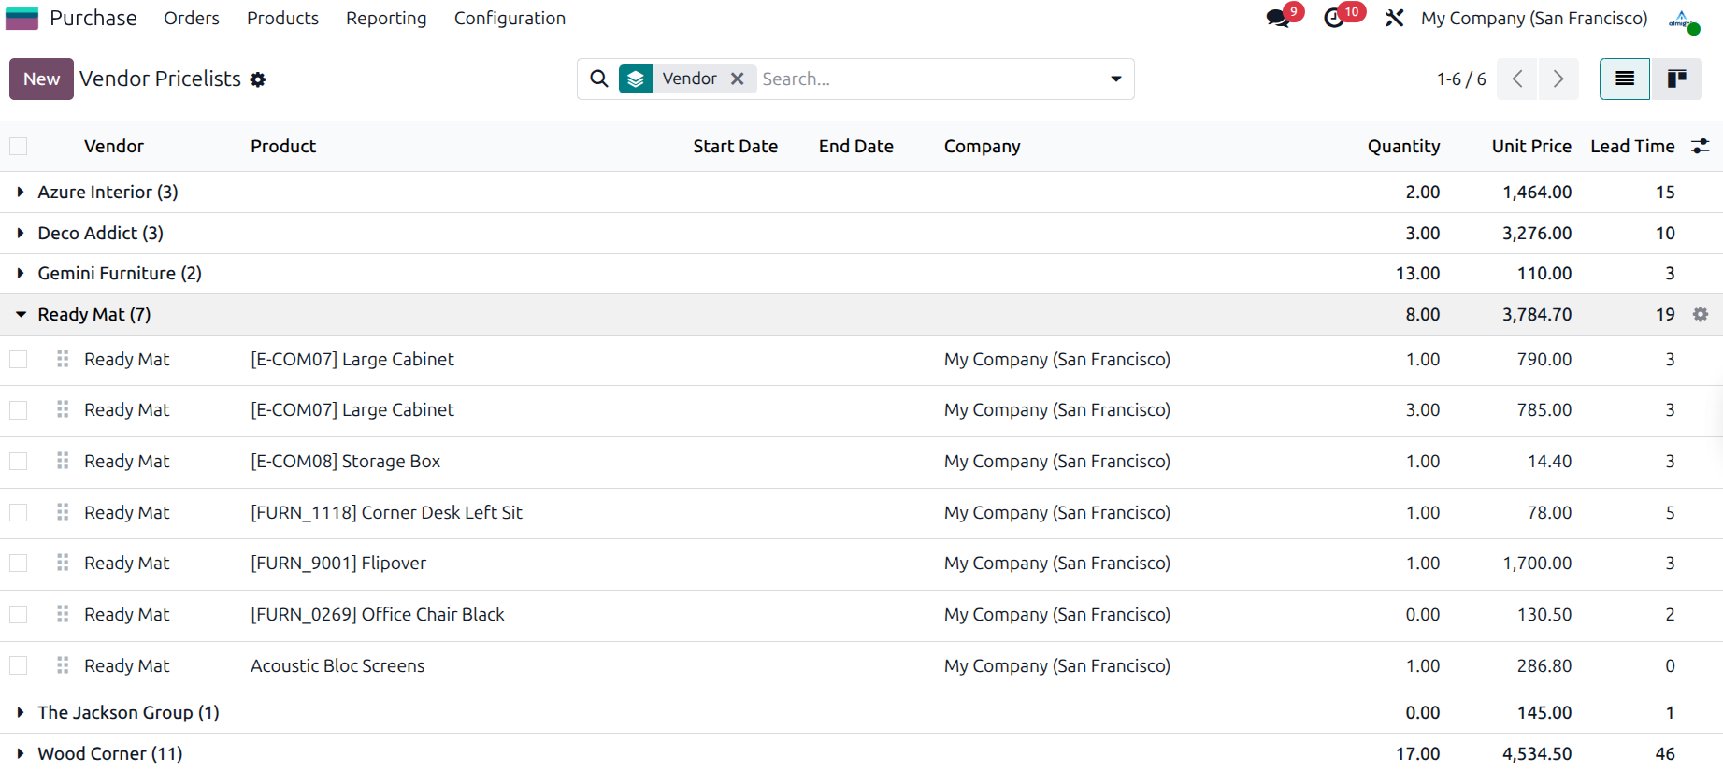The height and width of the screenshot is (771, 1723).
Task: Sort by End Date column header
Action: click(x=856, y=146)
